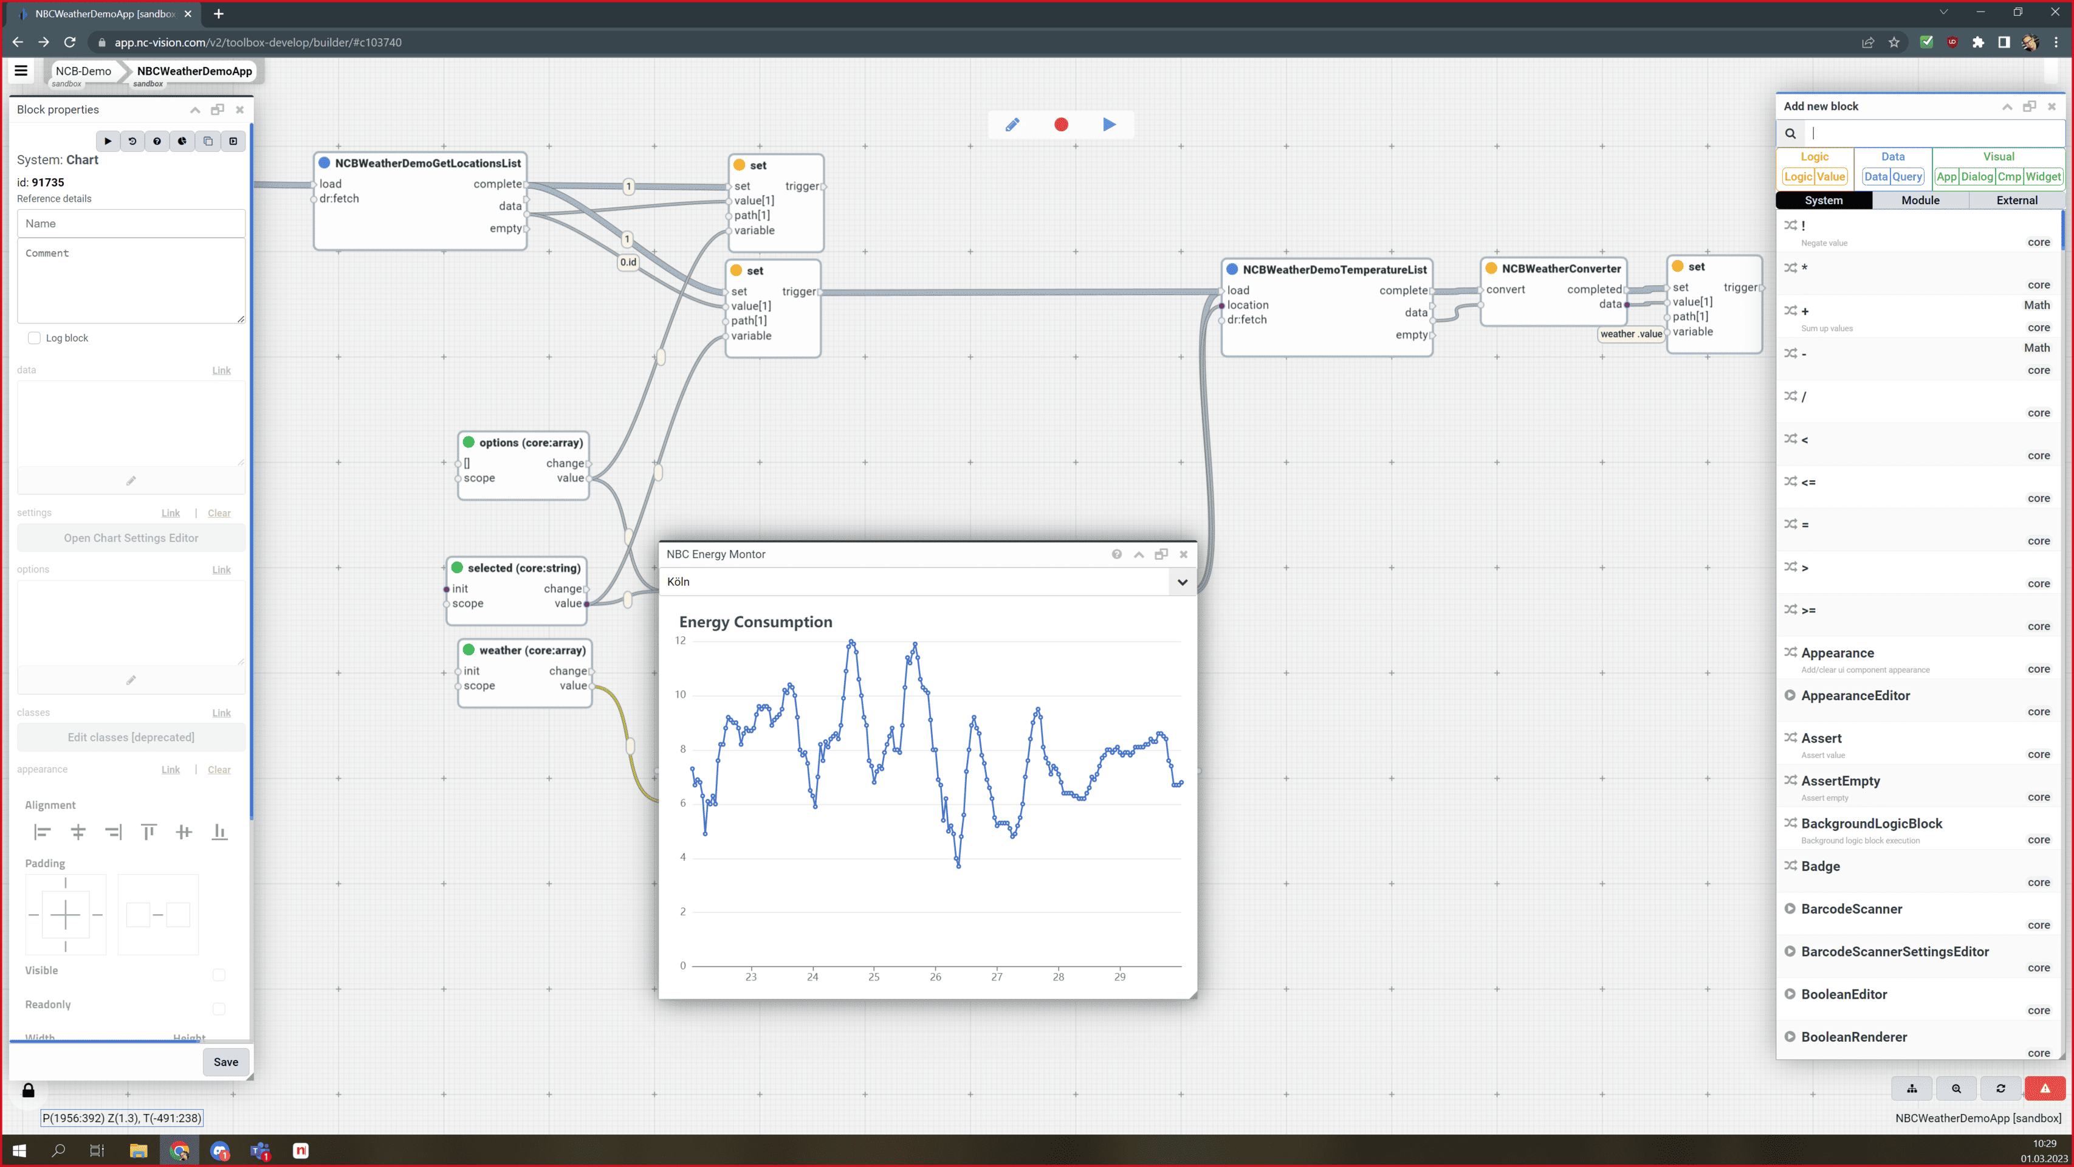Run the block via the play icon in Block properties

point(108,141)
